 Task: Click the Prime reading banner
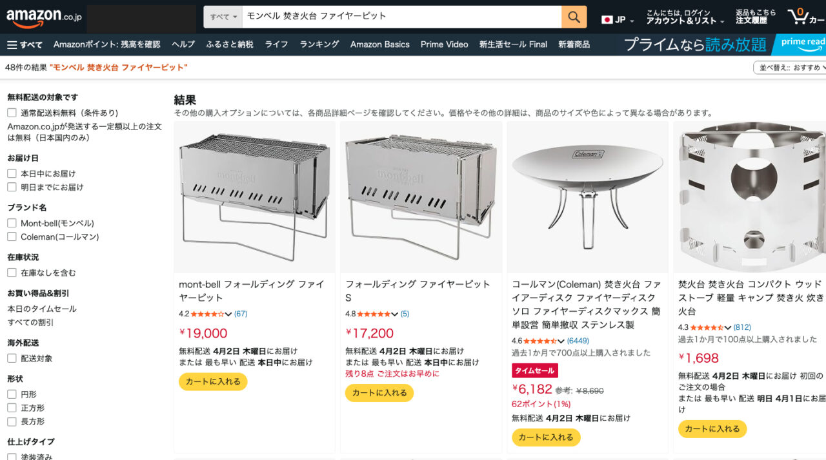tap(723, 44)
